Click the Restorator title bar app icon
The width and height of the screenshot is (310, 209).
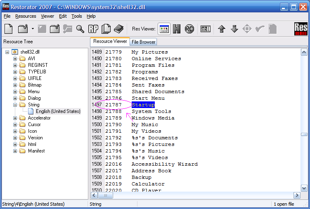click(x=6, y=7)
